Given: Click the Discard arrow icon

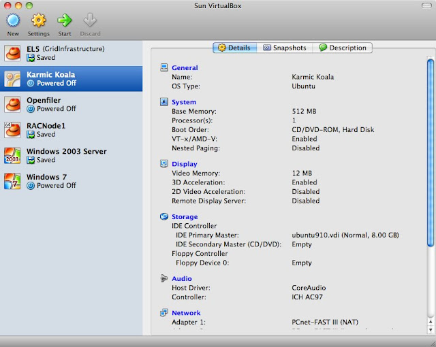Looking at the screenshot, I should pyautogui.click(x=90, y=20).
